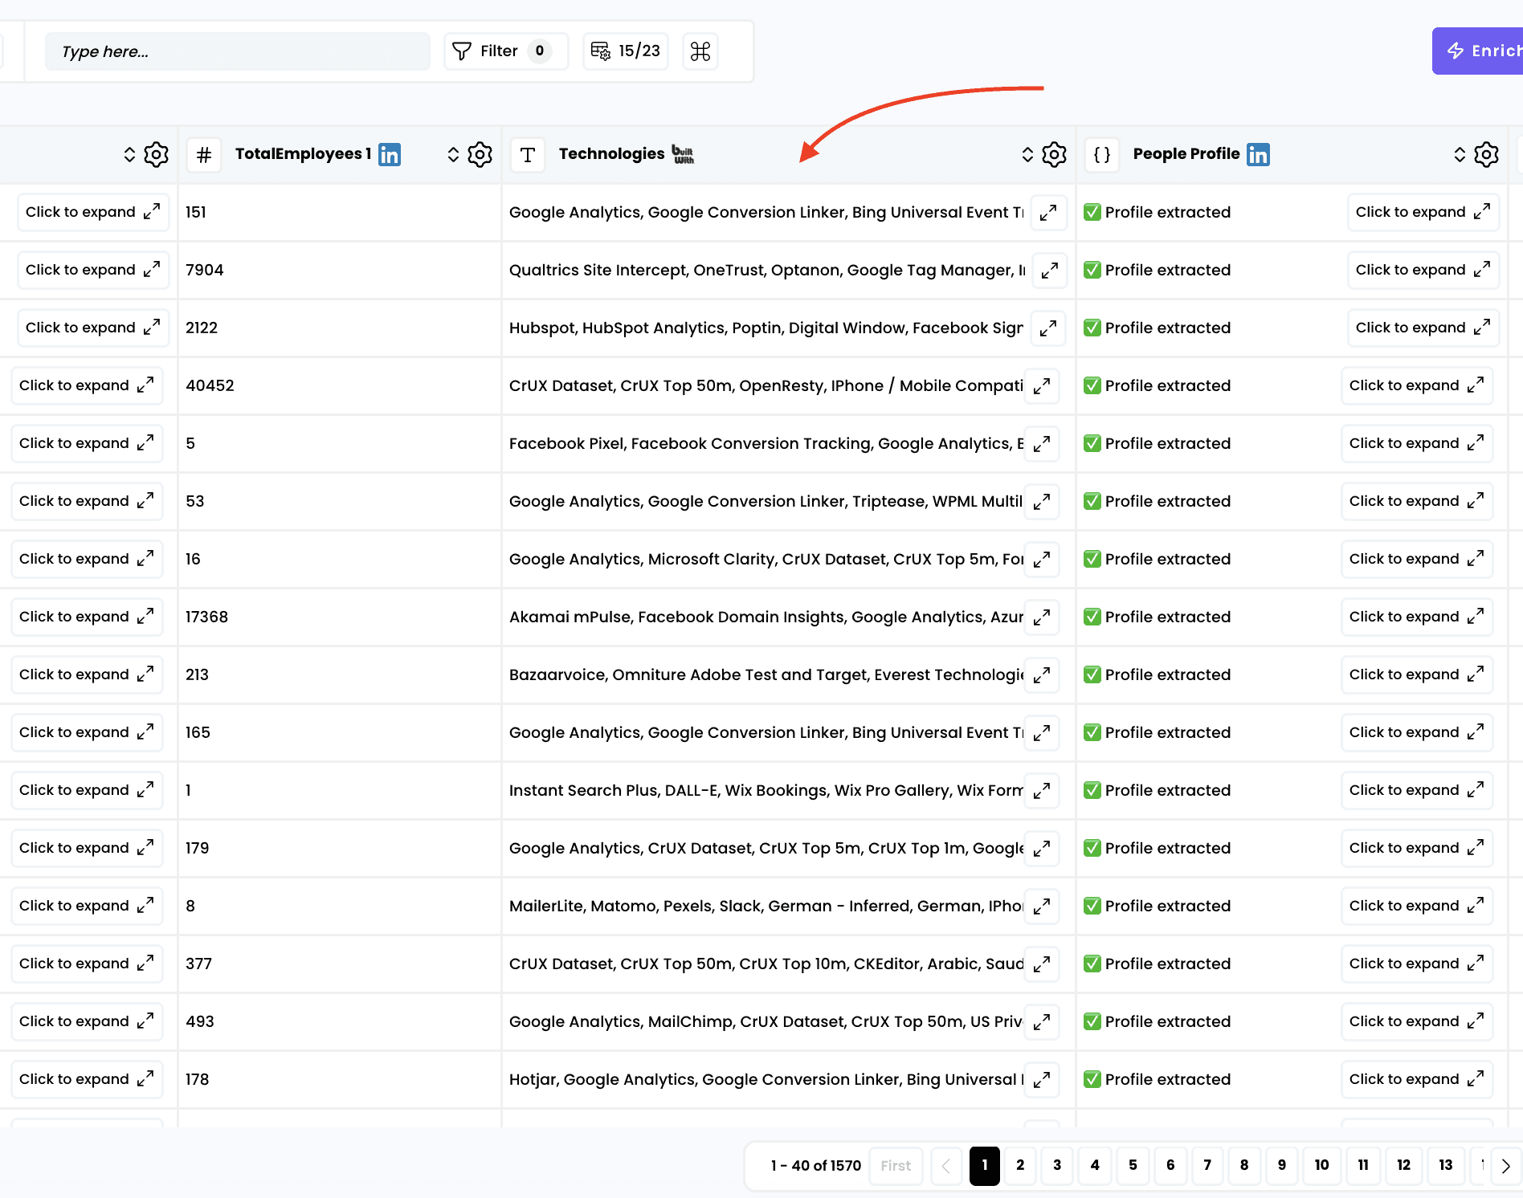Expand technologies cell starting with Instant Search Plus

pyautogui.click(x=1042, y=790)
